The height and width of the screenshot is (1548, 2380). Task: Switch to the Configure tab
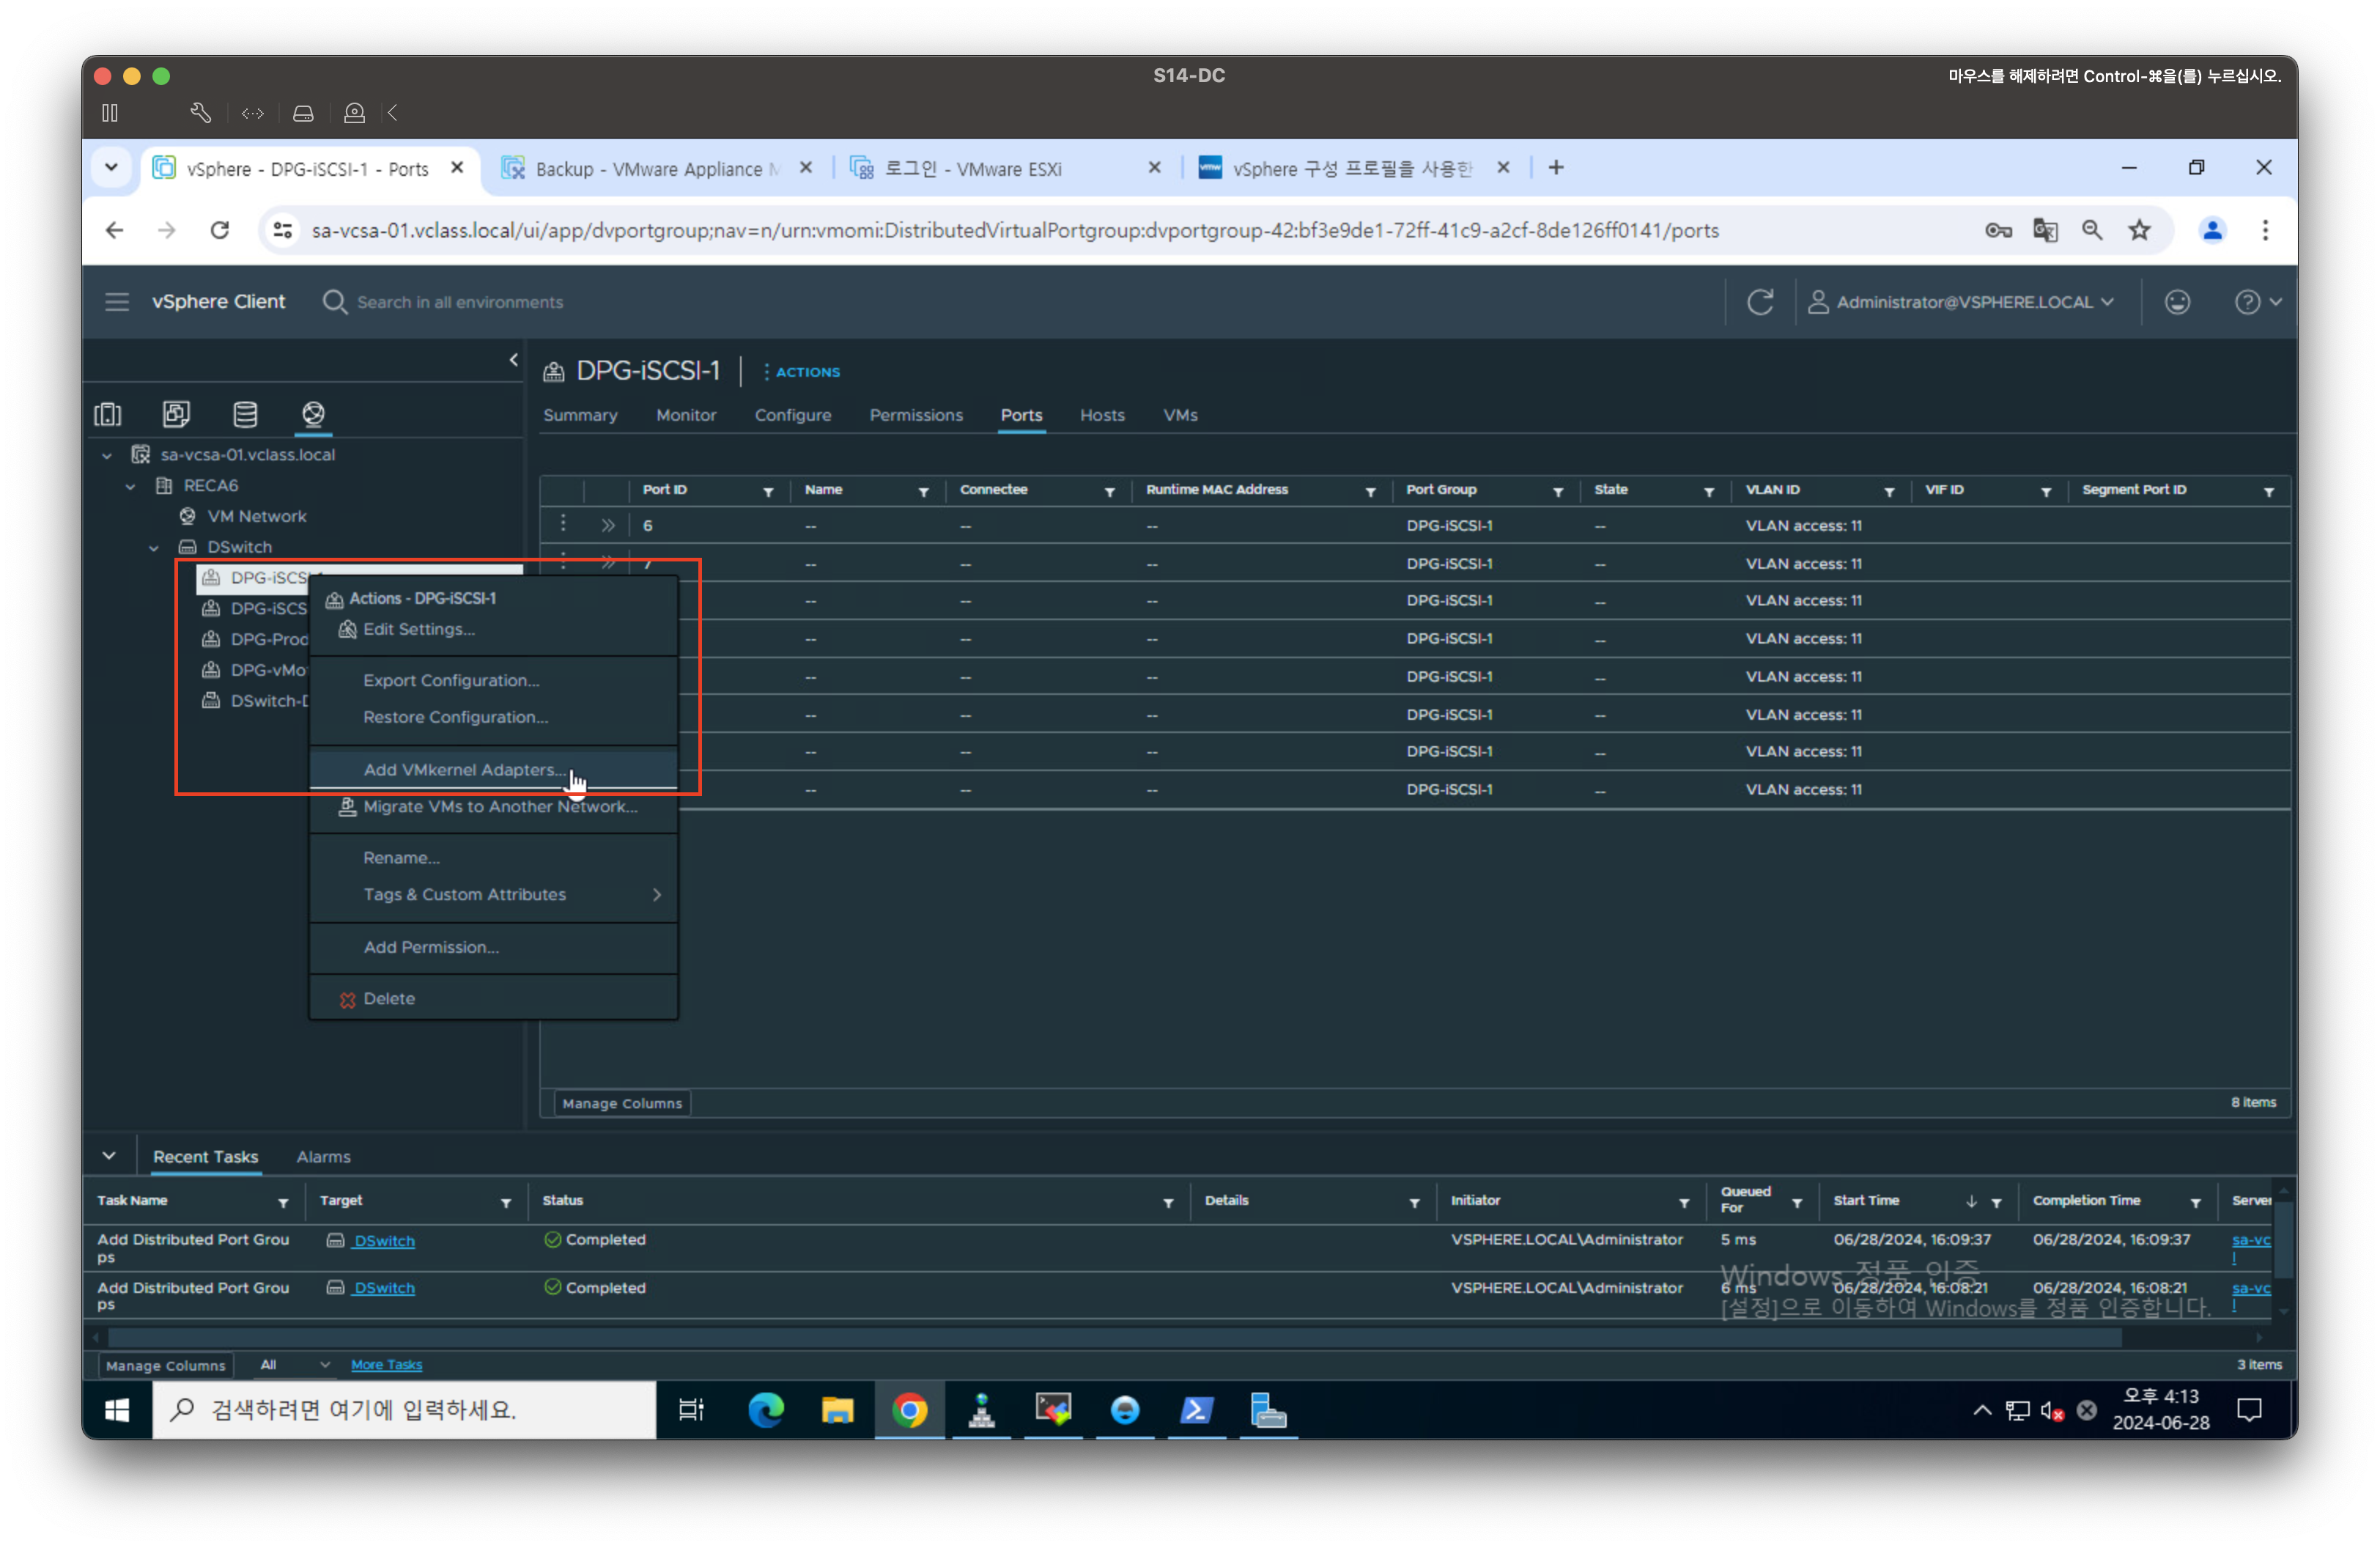click(x=792, y=415)
